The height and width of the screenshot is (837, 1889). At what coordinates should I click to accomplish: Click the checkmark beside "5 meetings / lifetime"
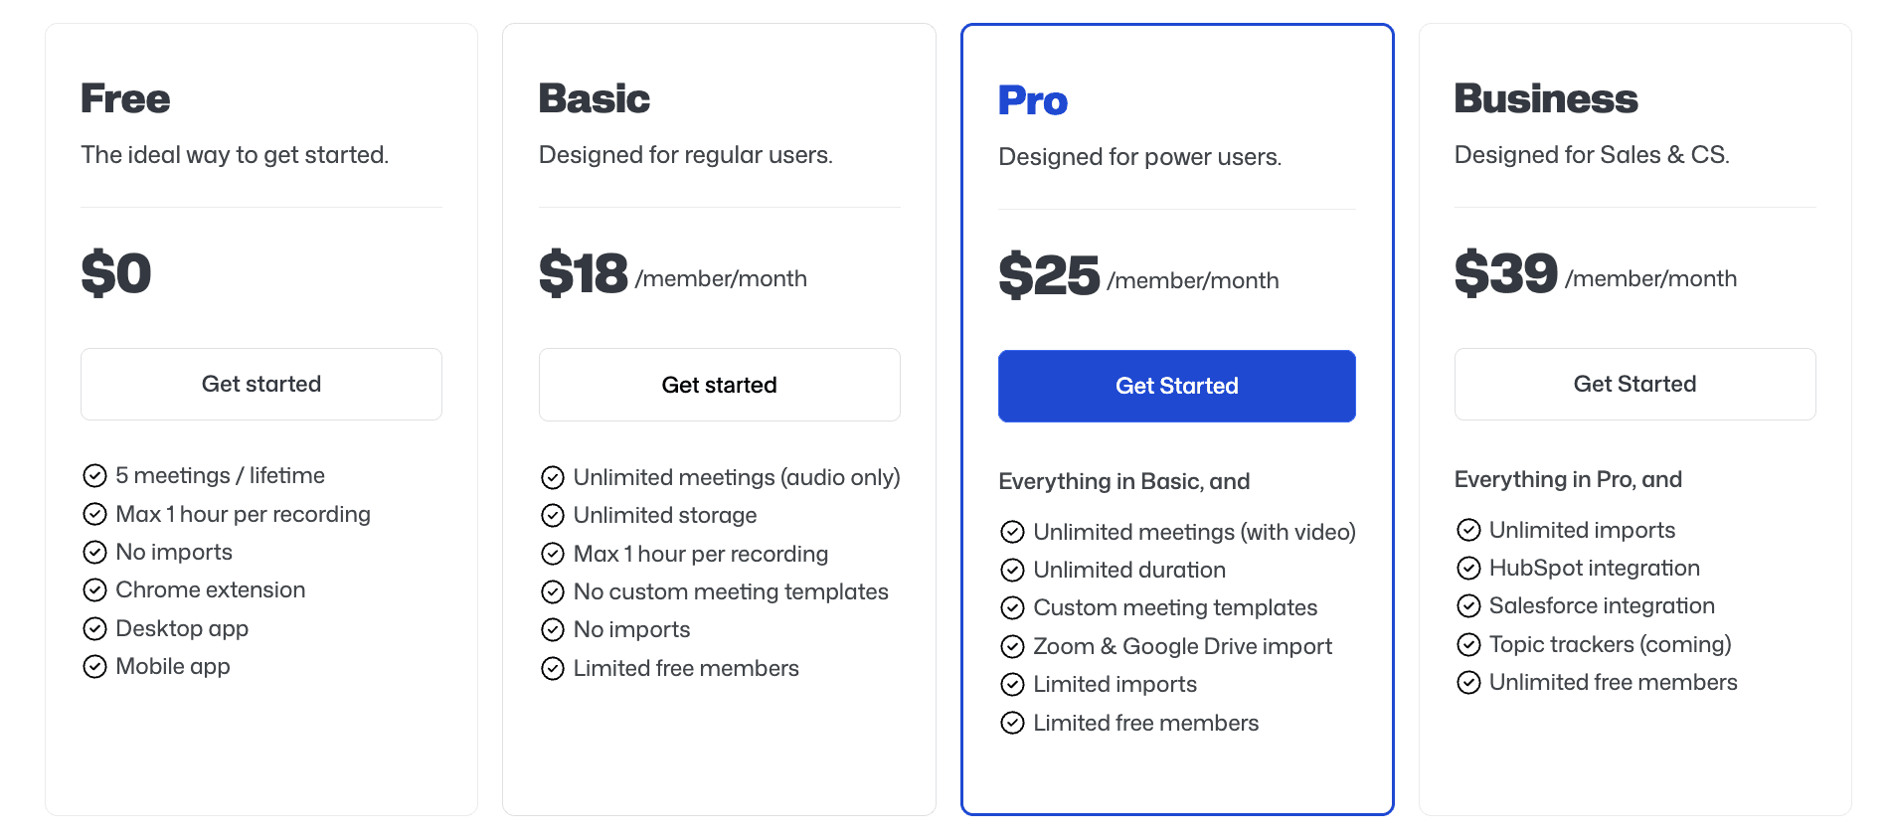click(94, 475)
